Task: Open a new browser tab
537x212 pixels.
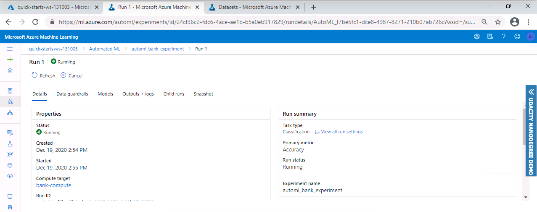Action: pos(313,7)
